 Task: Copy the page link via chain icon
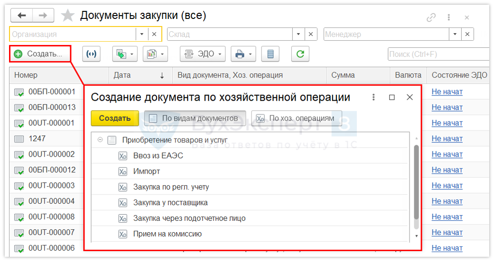coord(431,17)
